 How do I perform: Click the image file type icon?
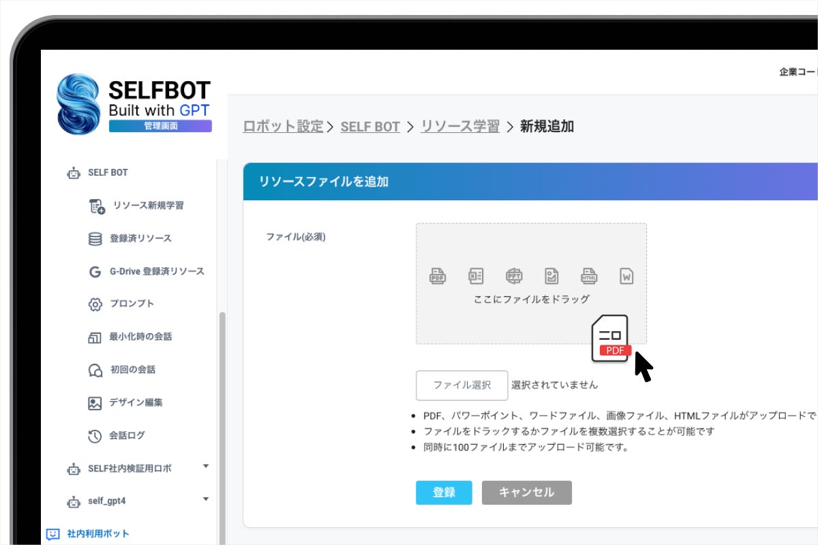pyautogui.click(x=551, y=275)
